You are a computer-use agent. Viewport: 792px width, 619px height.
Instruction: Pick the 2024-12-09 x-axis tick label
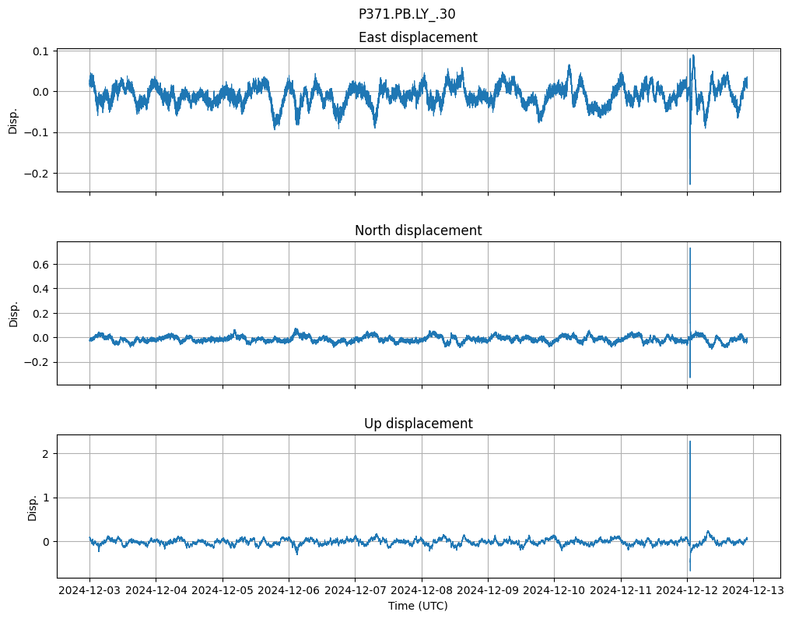[x=488, y=591]
